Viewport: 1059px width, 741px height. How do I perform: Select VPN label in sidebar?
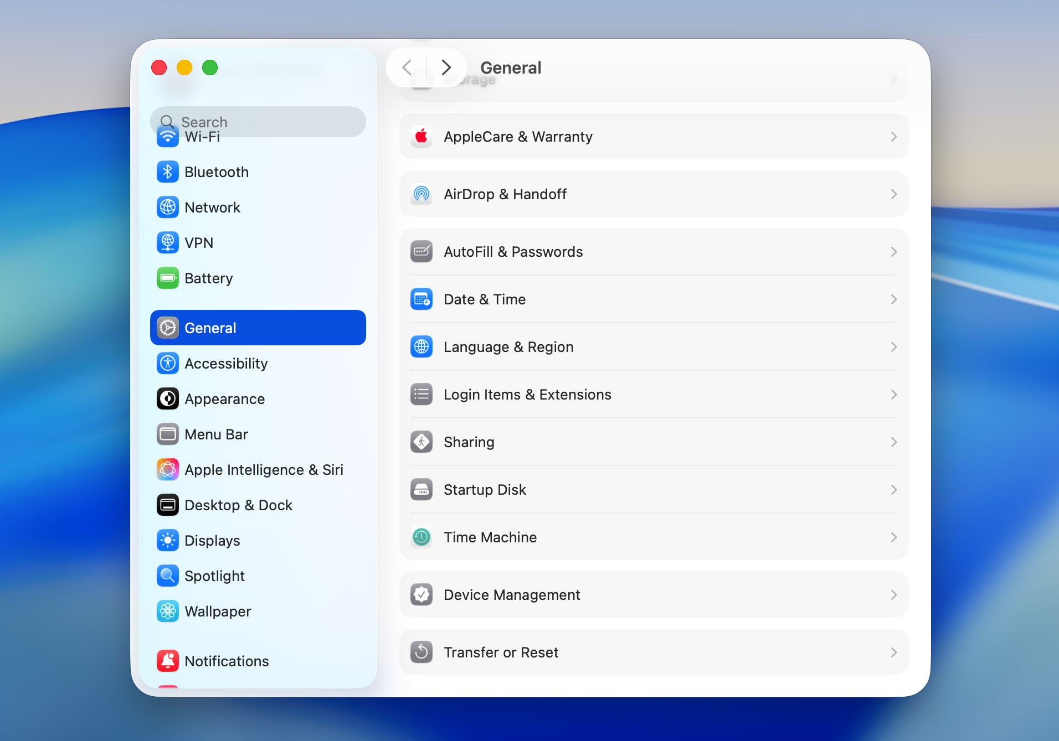199,243
